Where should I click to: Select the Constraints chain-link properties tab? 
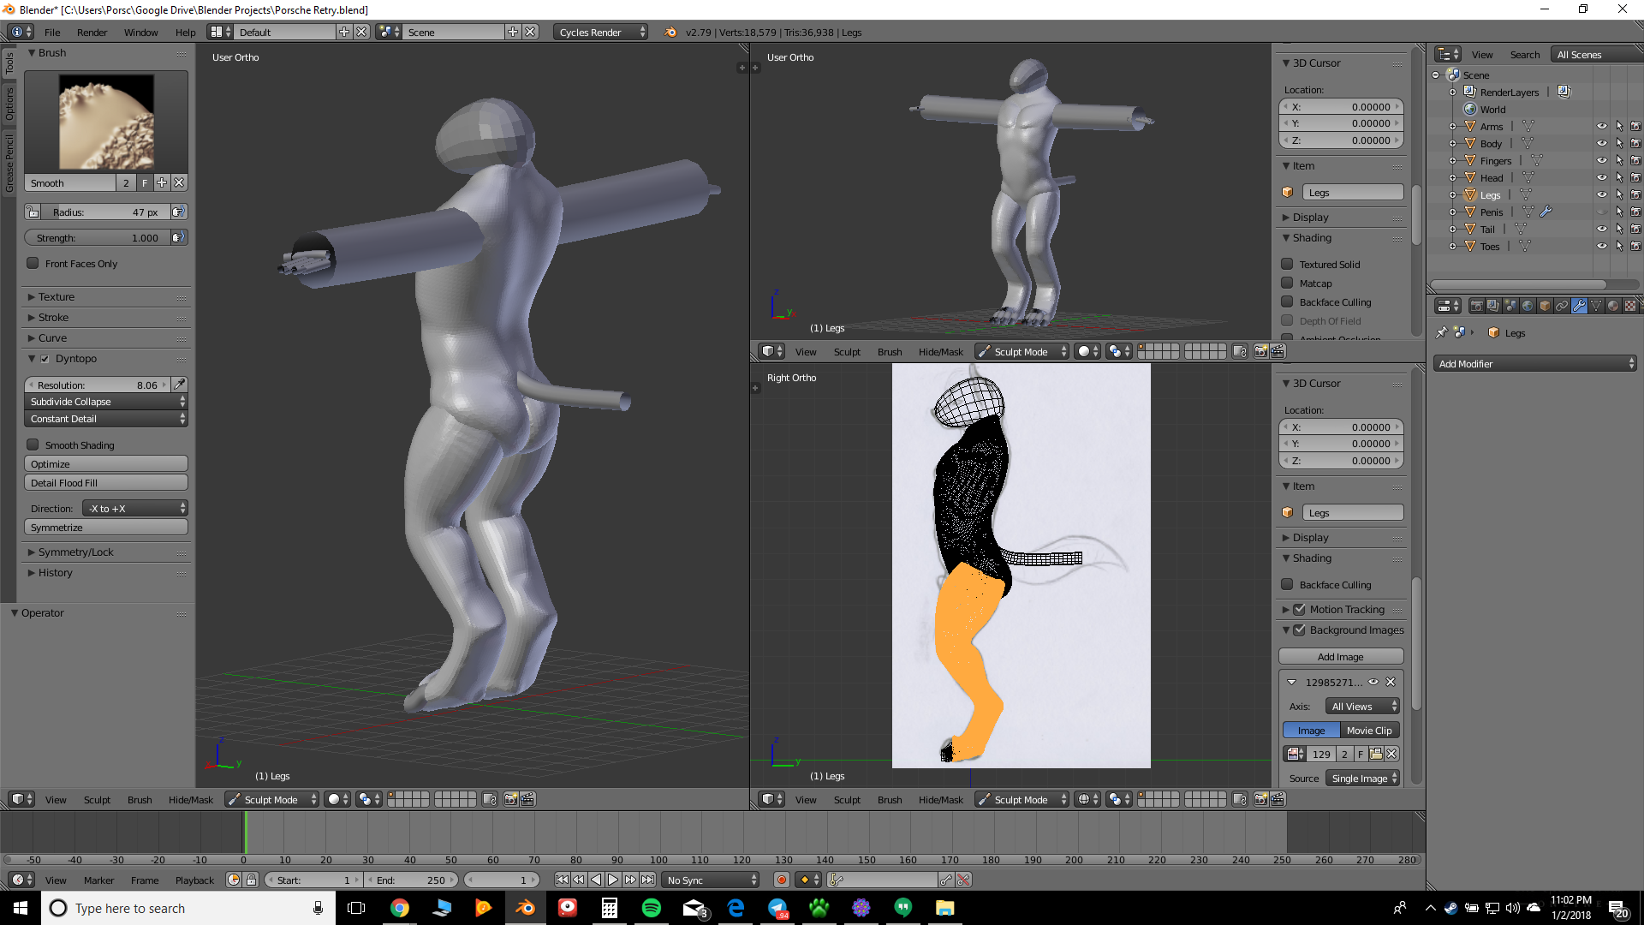pyautogui.click(x=1562, y=306)
